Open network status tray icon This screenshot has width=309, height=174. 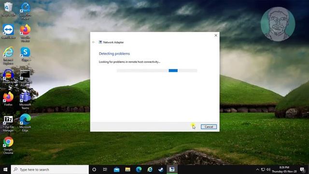263,170
